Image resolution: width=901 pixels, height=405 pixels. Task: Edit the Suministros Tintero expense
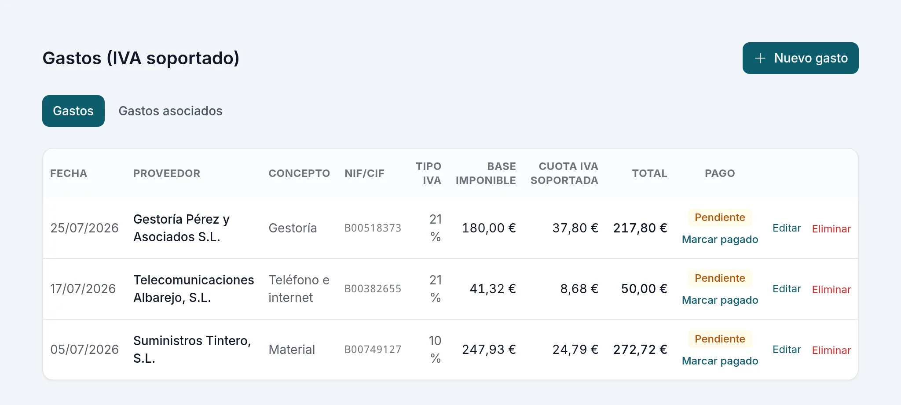tap(787, 350)
